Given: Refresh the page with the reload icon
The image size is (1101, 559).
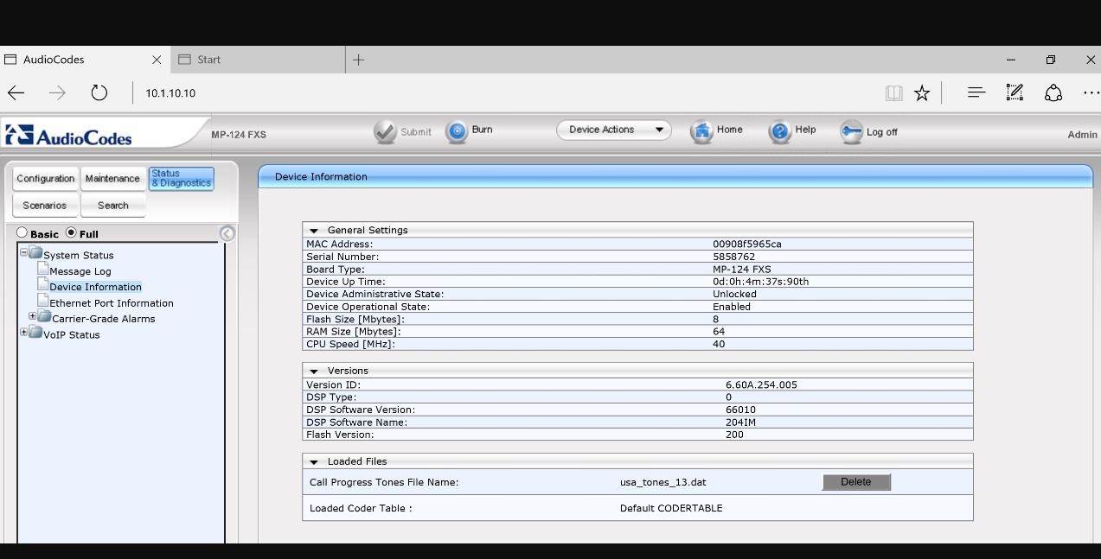Looking at the screenshot, I should 99,92.
